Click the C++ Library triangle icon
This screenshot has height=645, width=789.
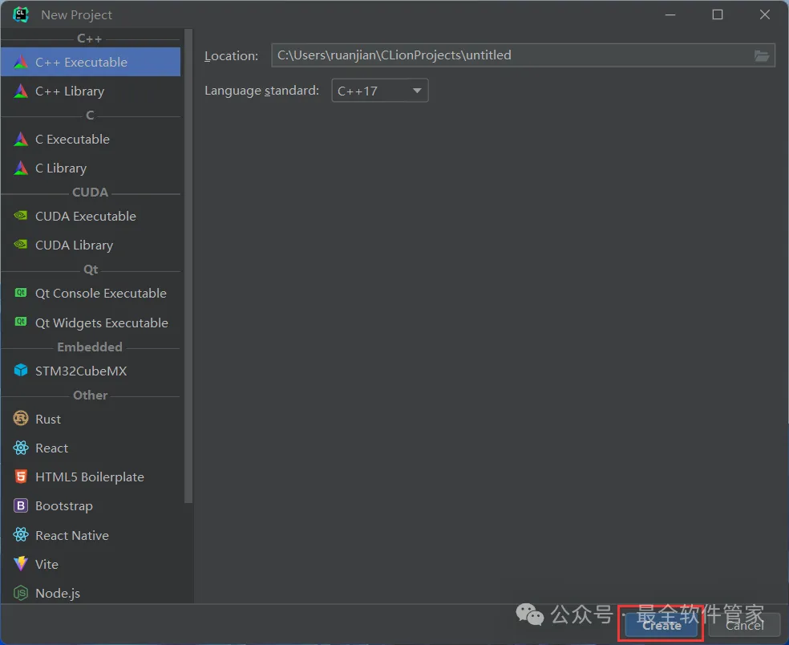(21, 91)
